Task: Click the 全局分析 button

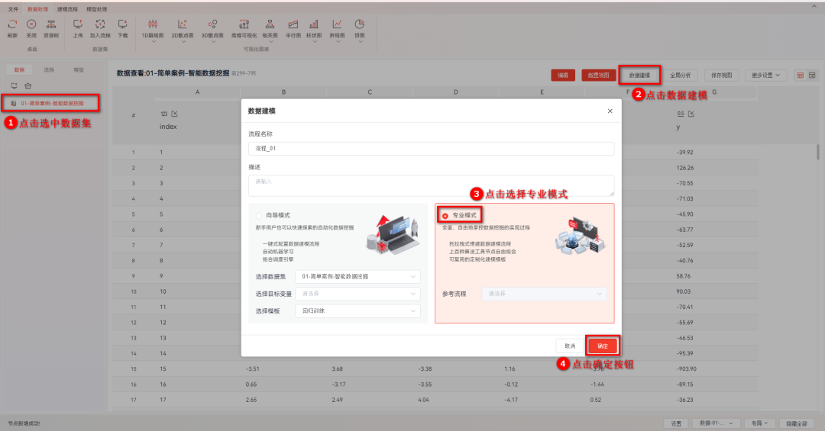Action: point(681,76)
